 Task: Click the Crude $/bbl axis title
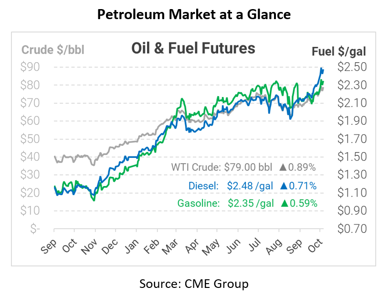[53, 50]
